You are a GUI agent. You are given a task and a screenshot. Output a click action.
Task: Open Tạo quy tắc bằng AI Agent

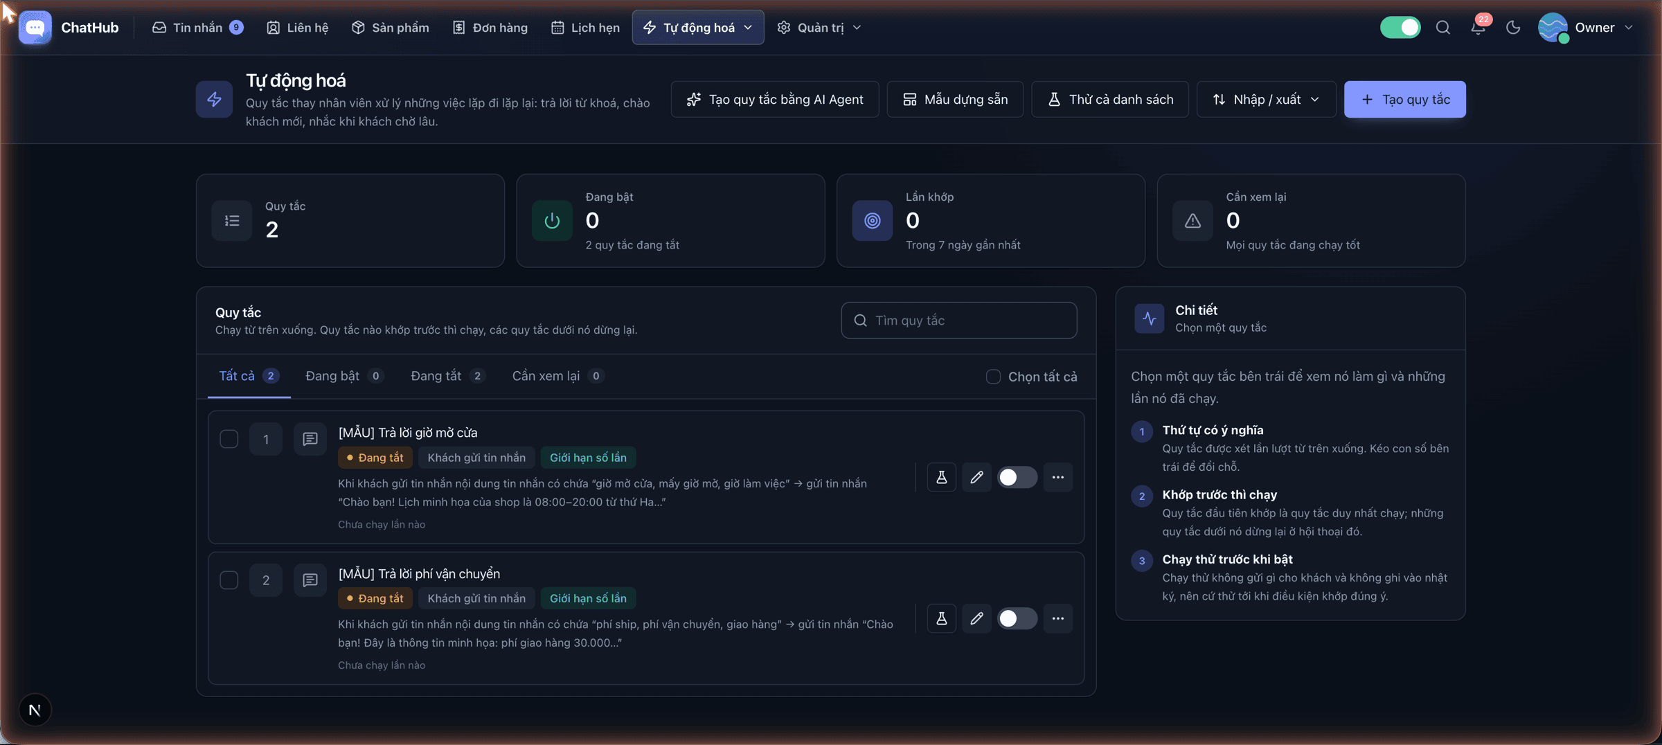click(774, 99)
